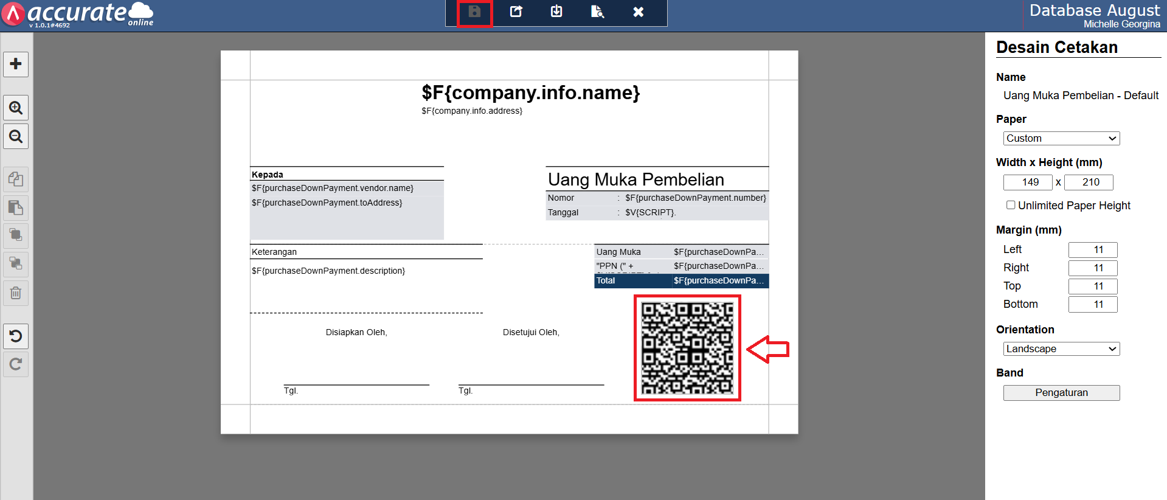Select the vendor.name field
This screenshot has height=500, width=1167.
tap(333, 189)
